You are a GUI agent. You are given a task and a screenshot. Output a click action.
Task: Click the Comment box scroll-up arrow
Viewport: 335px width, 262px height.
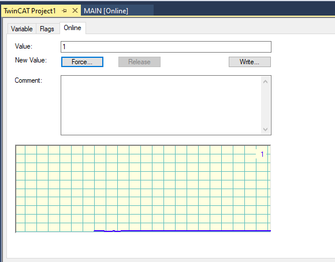pos(266,82)
